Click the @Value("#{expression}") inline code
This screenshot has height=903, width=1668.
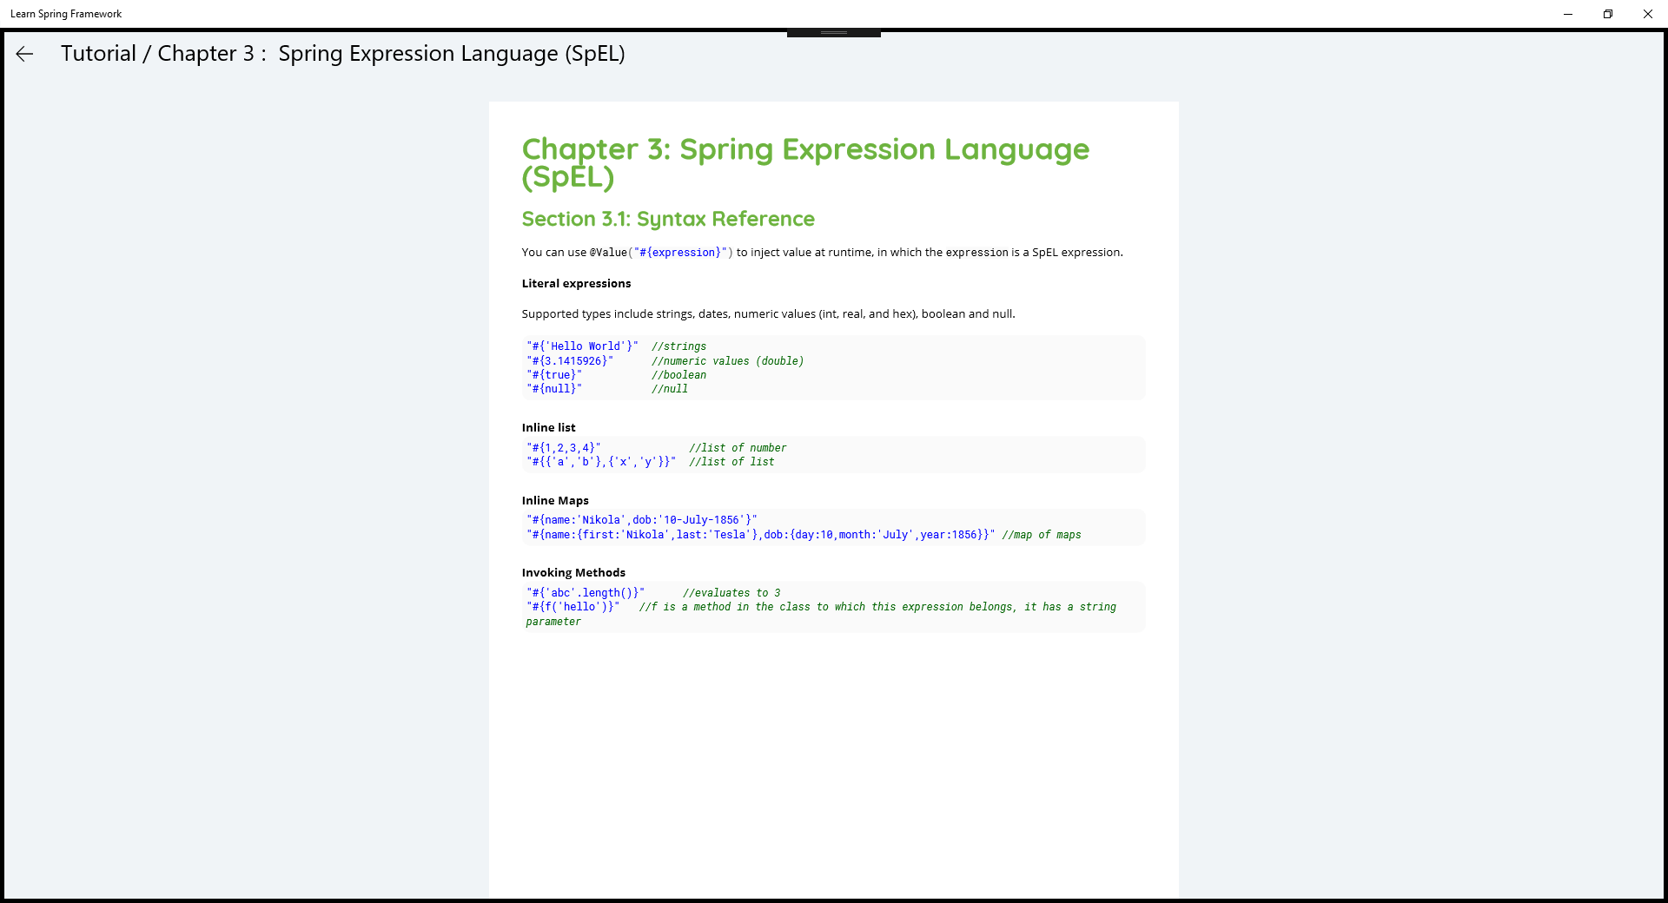pos(661,253)
